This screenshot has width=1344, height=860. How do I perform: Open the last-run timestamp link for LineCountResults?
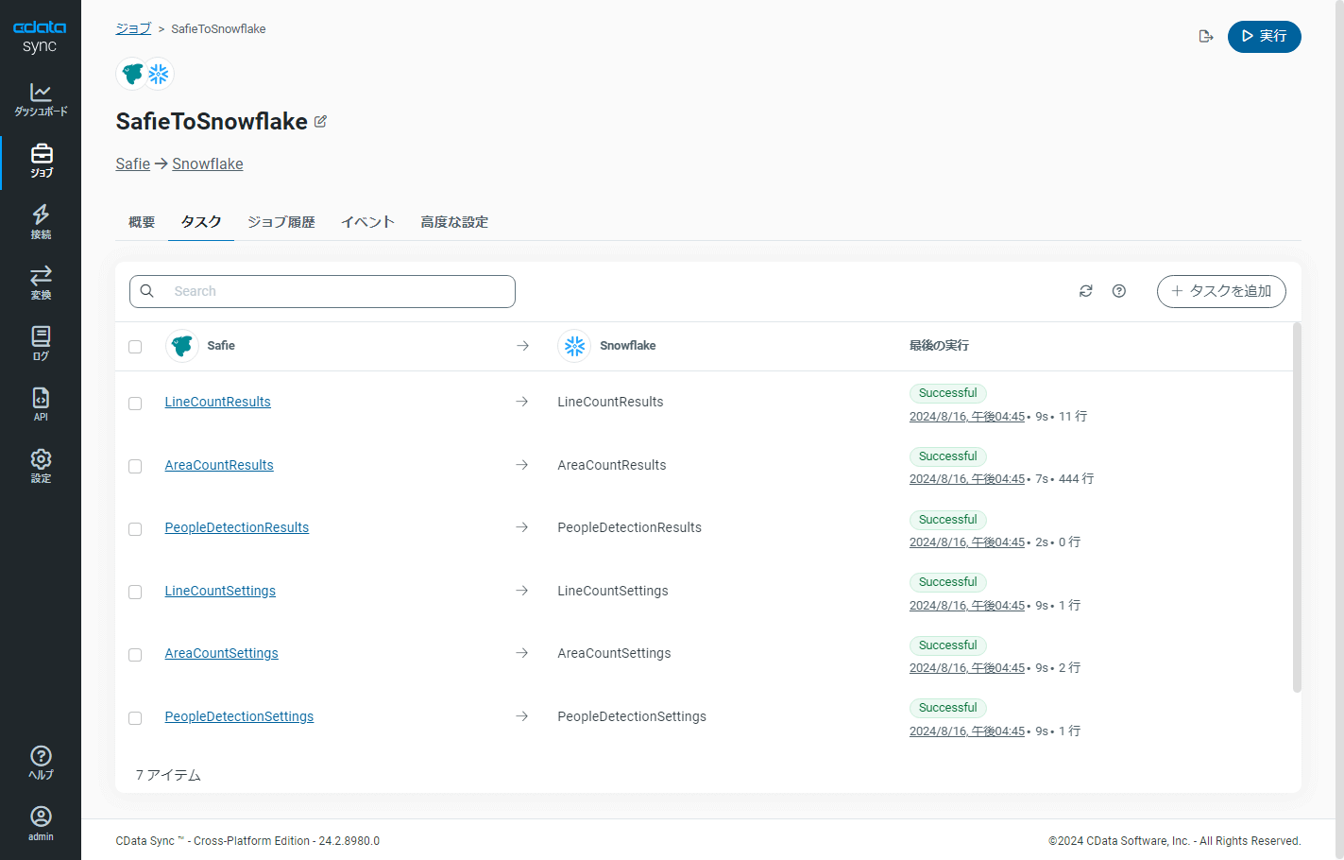click(967, 417)
